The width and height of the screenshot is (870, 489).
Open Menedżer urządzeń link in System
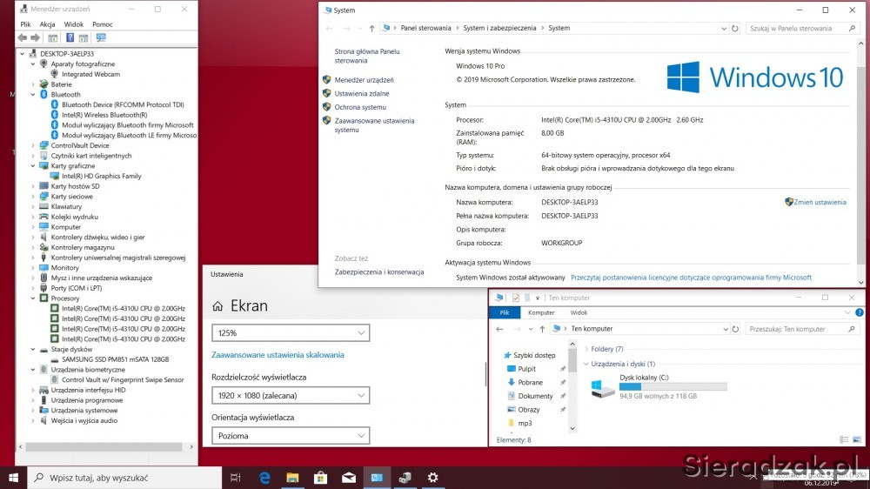pyautogui.click(x=364, y=80)
